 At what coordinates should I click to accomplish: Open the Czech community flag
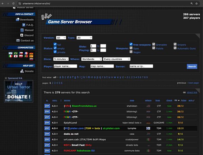(x=21, y=53)
